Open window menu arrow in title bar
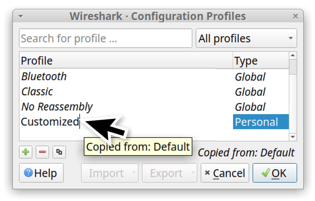Viewport: 315px width, 201px height. point(21,16)
